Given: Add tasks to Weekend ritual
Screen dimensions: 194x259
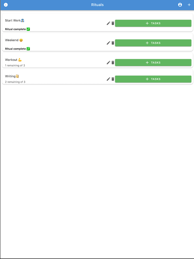Looking at the screenshot, I should point(153,43).
